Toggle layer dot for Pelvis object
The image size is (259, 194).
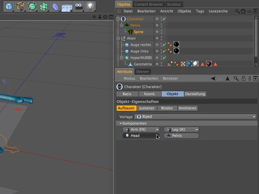[157, 25]
